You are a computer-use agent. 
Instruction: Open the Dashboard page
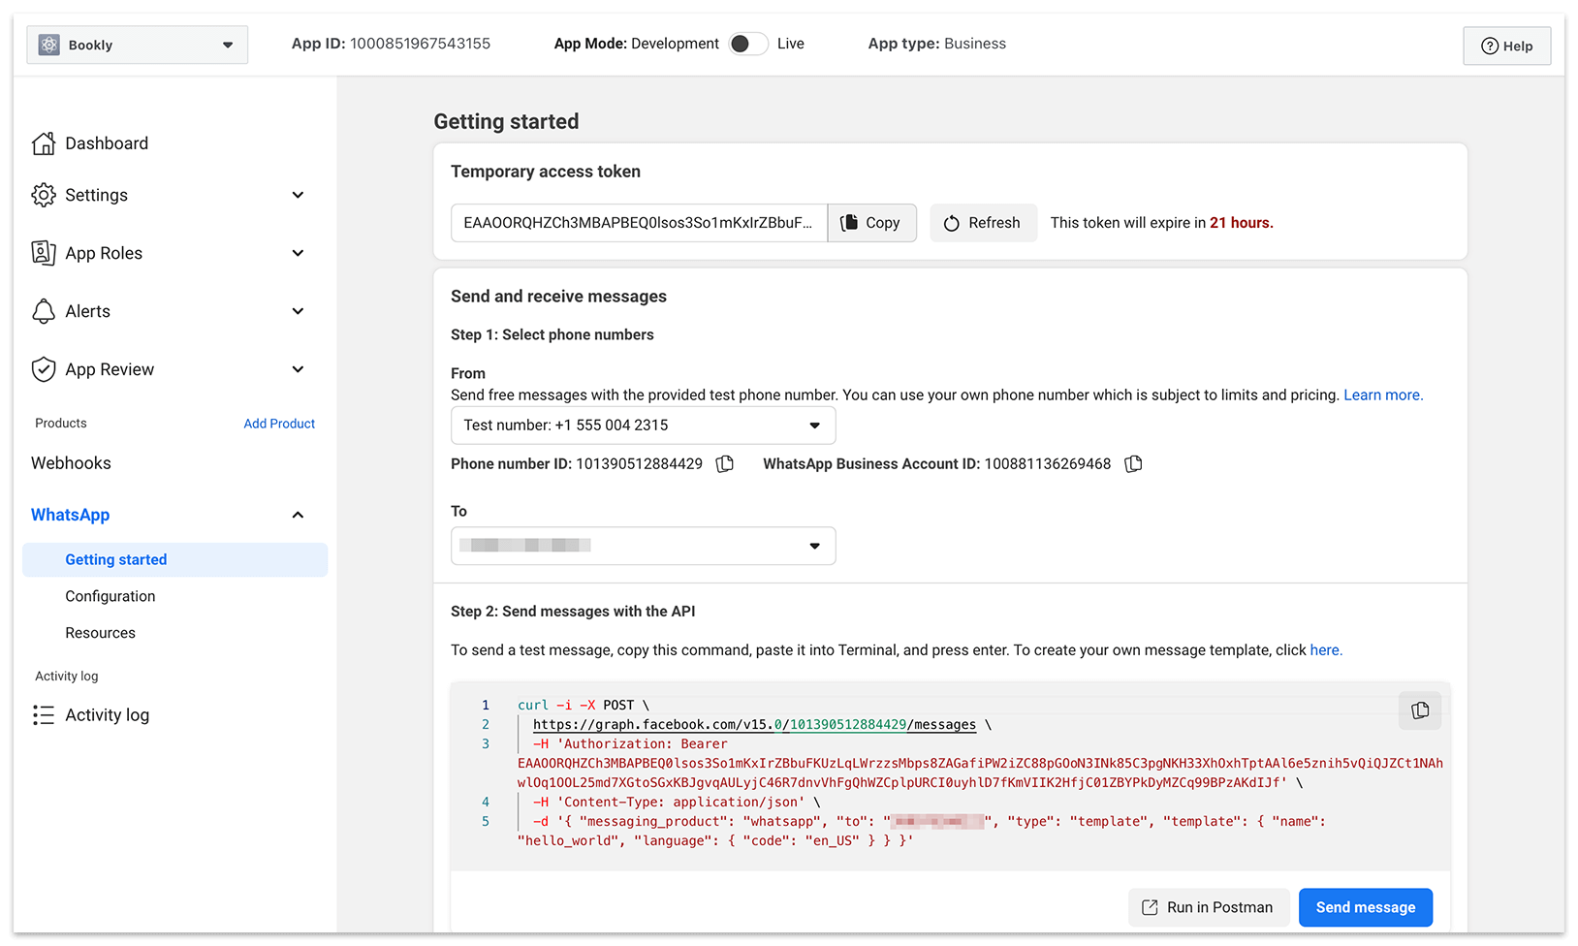(107, 143)
